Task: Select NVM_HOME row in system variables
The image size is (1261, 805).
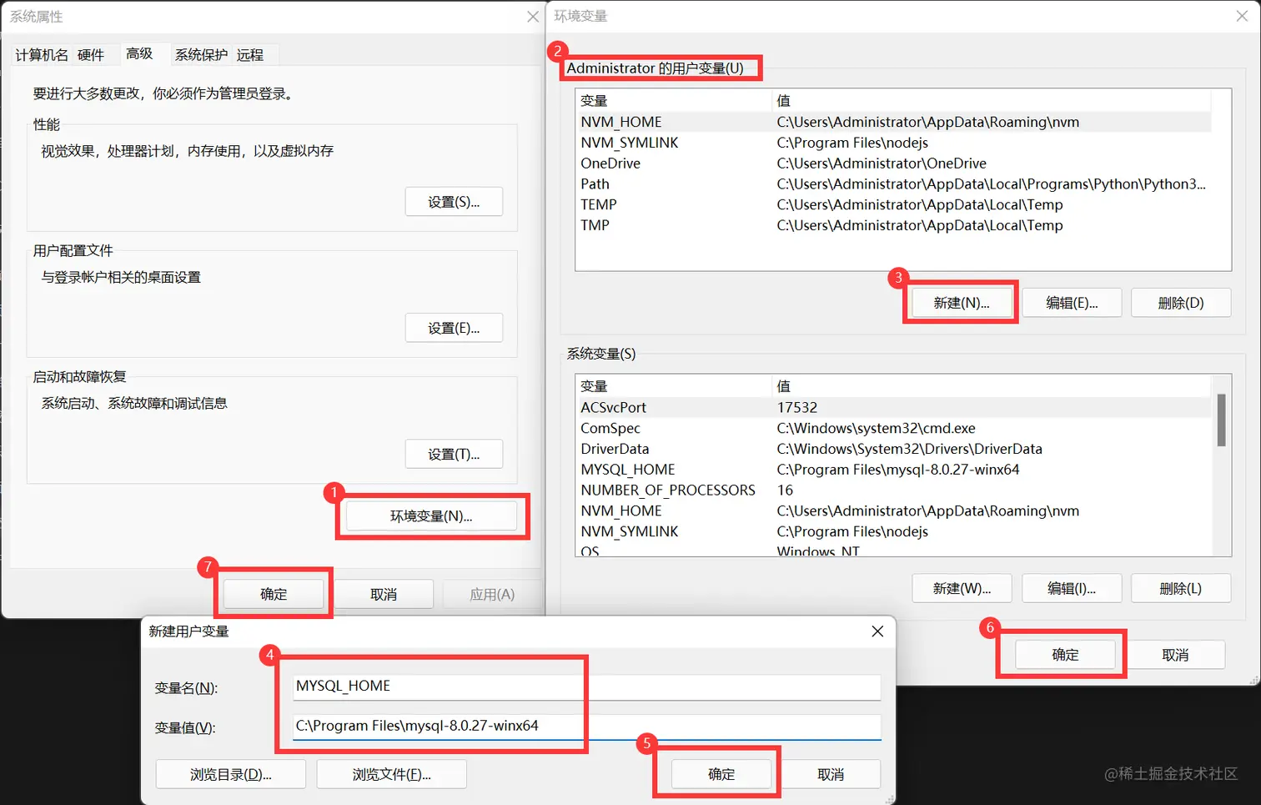Action: 893,511
